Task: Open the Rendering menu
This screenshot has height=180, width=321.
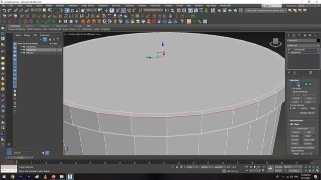Action: point(103,5)
